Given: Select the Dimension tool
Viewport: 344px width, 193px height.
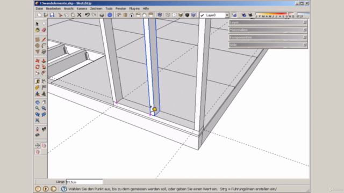Looking at the screenshot, I should [44, 81].
